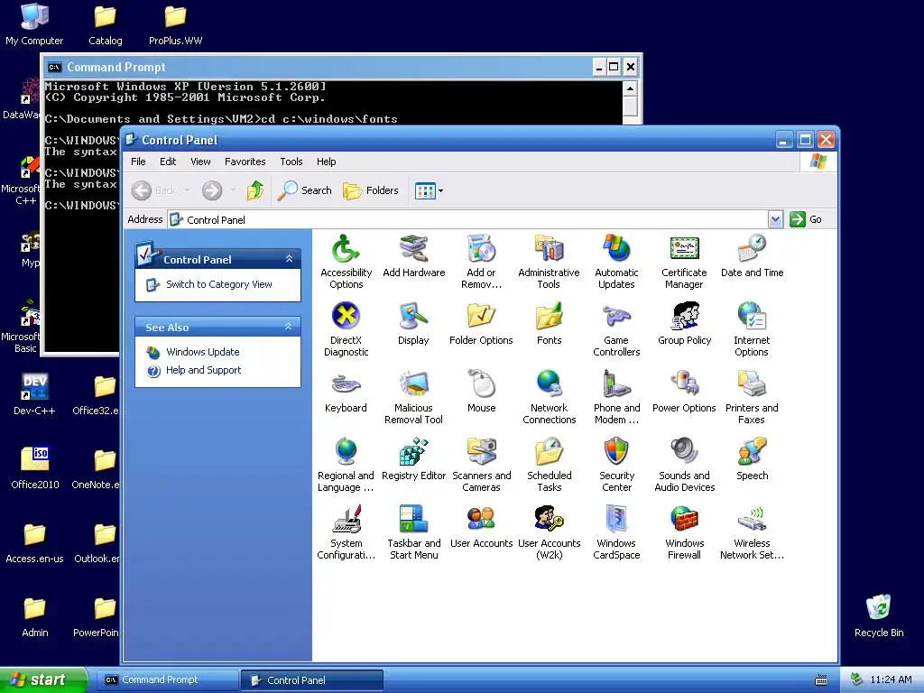
Task: Toggle the Folders pane button
Action: (x=371, y=190)
